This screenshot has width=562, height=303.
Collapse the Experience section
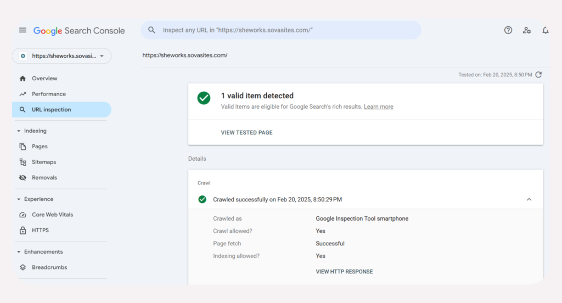[x=19, y=199]
